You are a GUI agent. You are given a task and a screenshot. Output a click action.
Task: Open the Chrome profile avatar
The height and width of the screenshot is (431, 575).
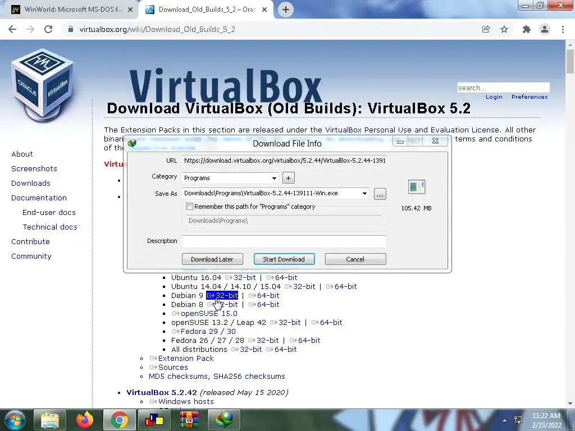(x=545, y=29)
